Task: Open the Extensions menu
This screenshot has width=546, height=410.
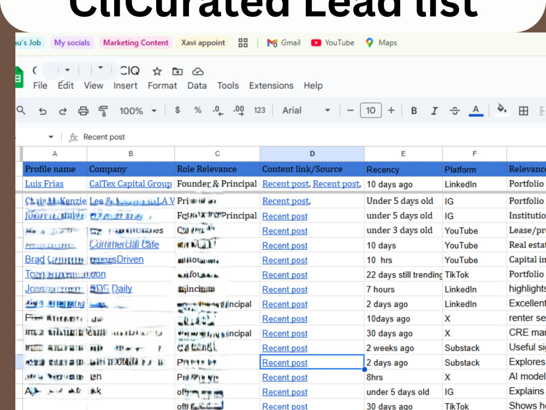Action: [x=271, y=86]
